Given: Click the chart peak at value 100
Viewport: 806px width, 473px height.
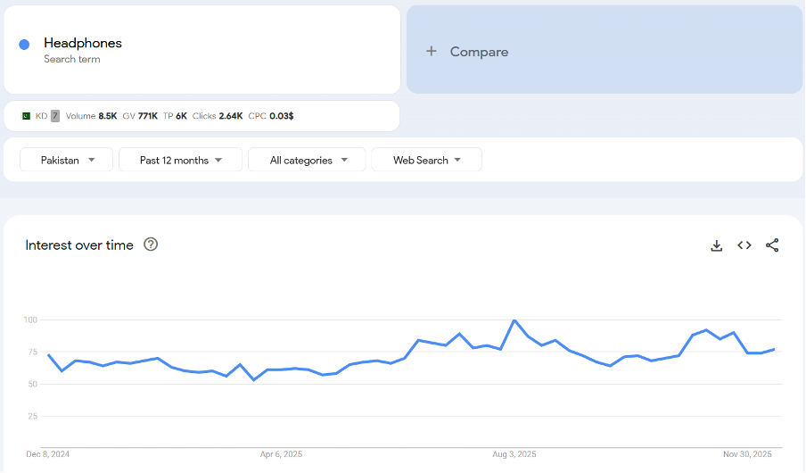Looking at the screenshot, I should (x=514, y=320).
